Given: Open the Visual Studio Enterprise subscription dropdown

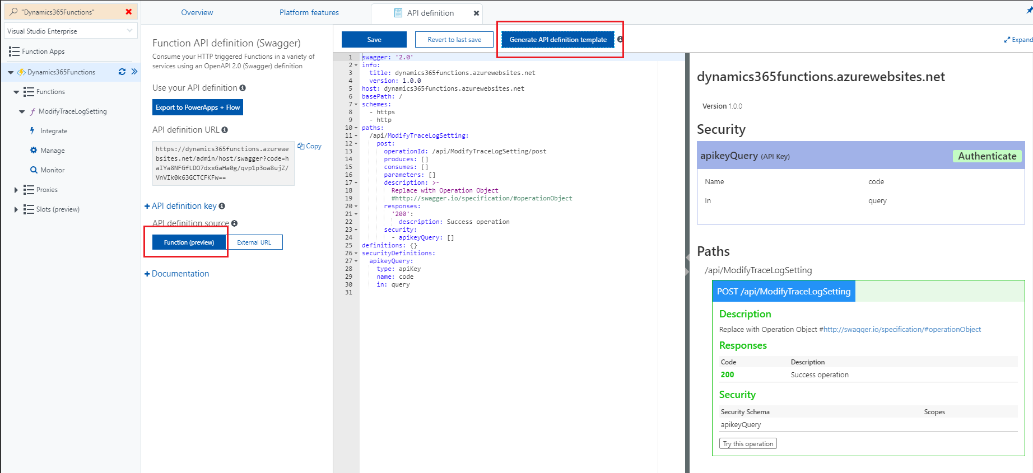Looking at the screenshot, I should [x=69, y=31].
